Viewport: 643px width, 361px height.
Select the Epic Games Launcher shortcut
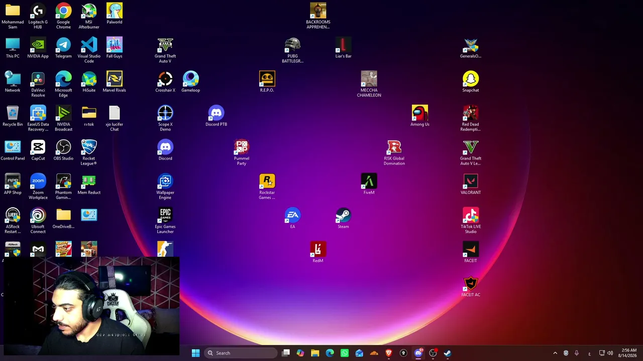pos(165,221)
